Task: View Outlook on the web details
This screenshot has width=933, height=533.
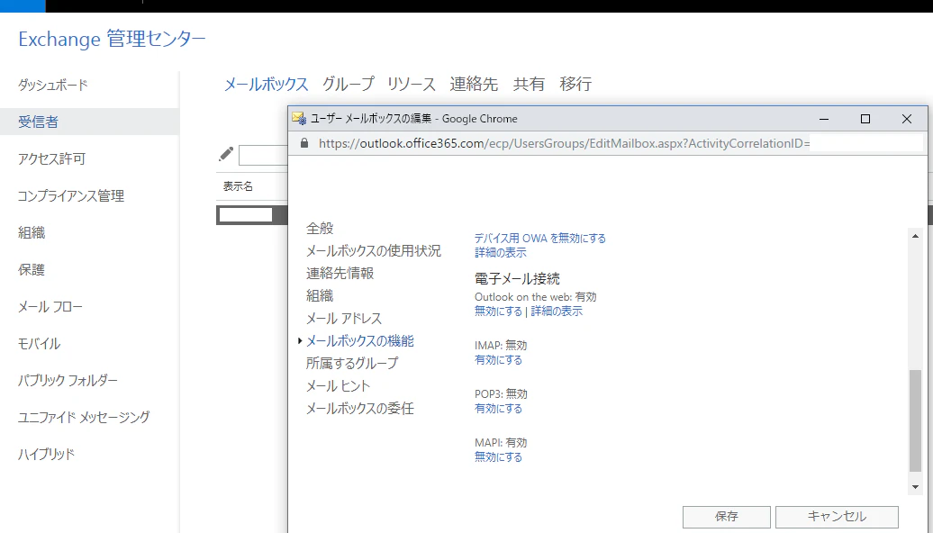Action: (557, 311)
